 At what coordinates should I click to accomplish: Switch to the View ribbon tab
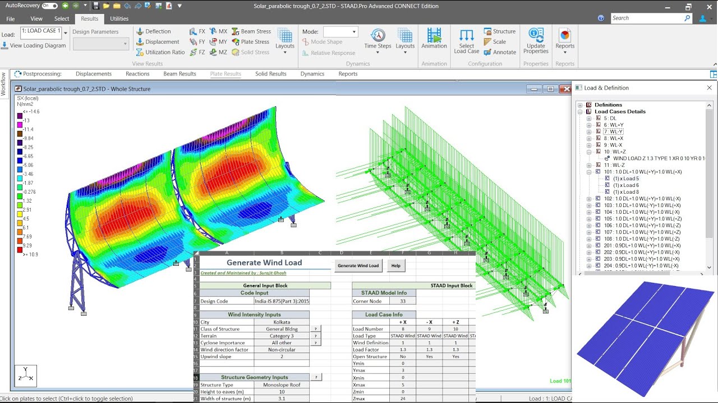pyautogui.click(x=36, y=18)
